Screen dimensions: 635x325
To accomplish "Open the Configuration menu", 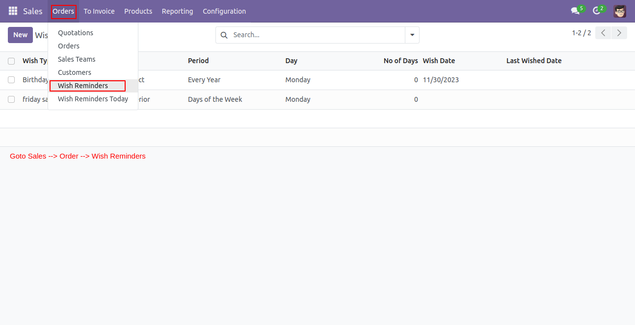I will [x=224, y=11].
